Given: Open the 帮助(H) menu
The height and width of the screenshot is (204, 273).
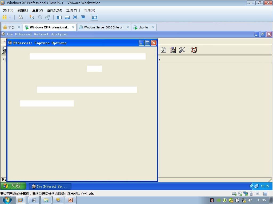Looking at the screenshot, I should coord(90,10).
